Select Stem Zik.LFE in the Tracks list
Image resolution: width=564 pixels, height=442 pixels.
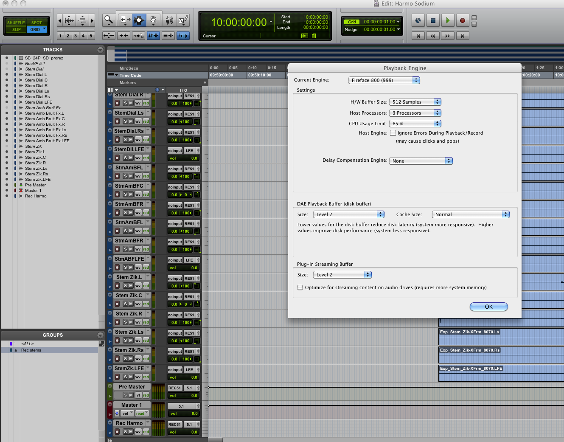click(x=38, y=180)
